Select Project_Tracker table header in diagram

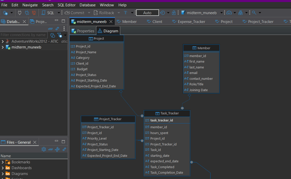tap(108, 119)
